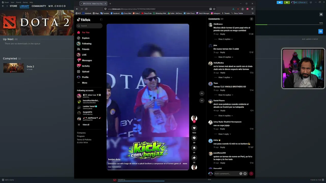Collapse the TikTok sidebar panel icon
This screenshot has height=183, width=326.
pyautogui.click(x=101, y=20)
